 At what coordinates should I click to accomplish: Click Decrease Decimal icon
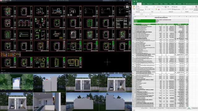(192, 9)
